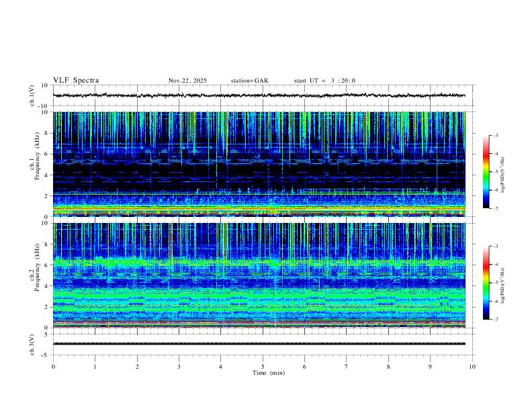
Task: Click the "start UT = 3 :20: 0" text
Action: tap(324, 81)
